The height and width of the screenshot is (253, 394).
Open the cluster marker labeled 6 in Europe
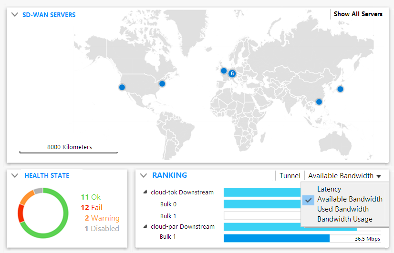[x=232, y=73]
